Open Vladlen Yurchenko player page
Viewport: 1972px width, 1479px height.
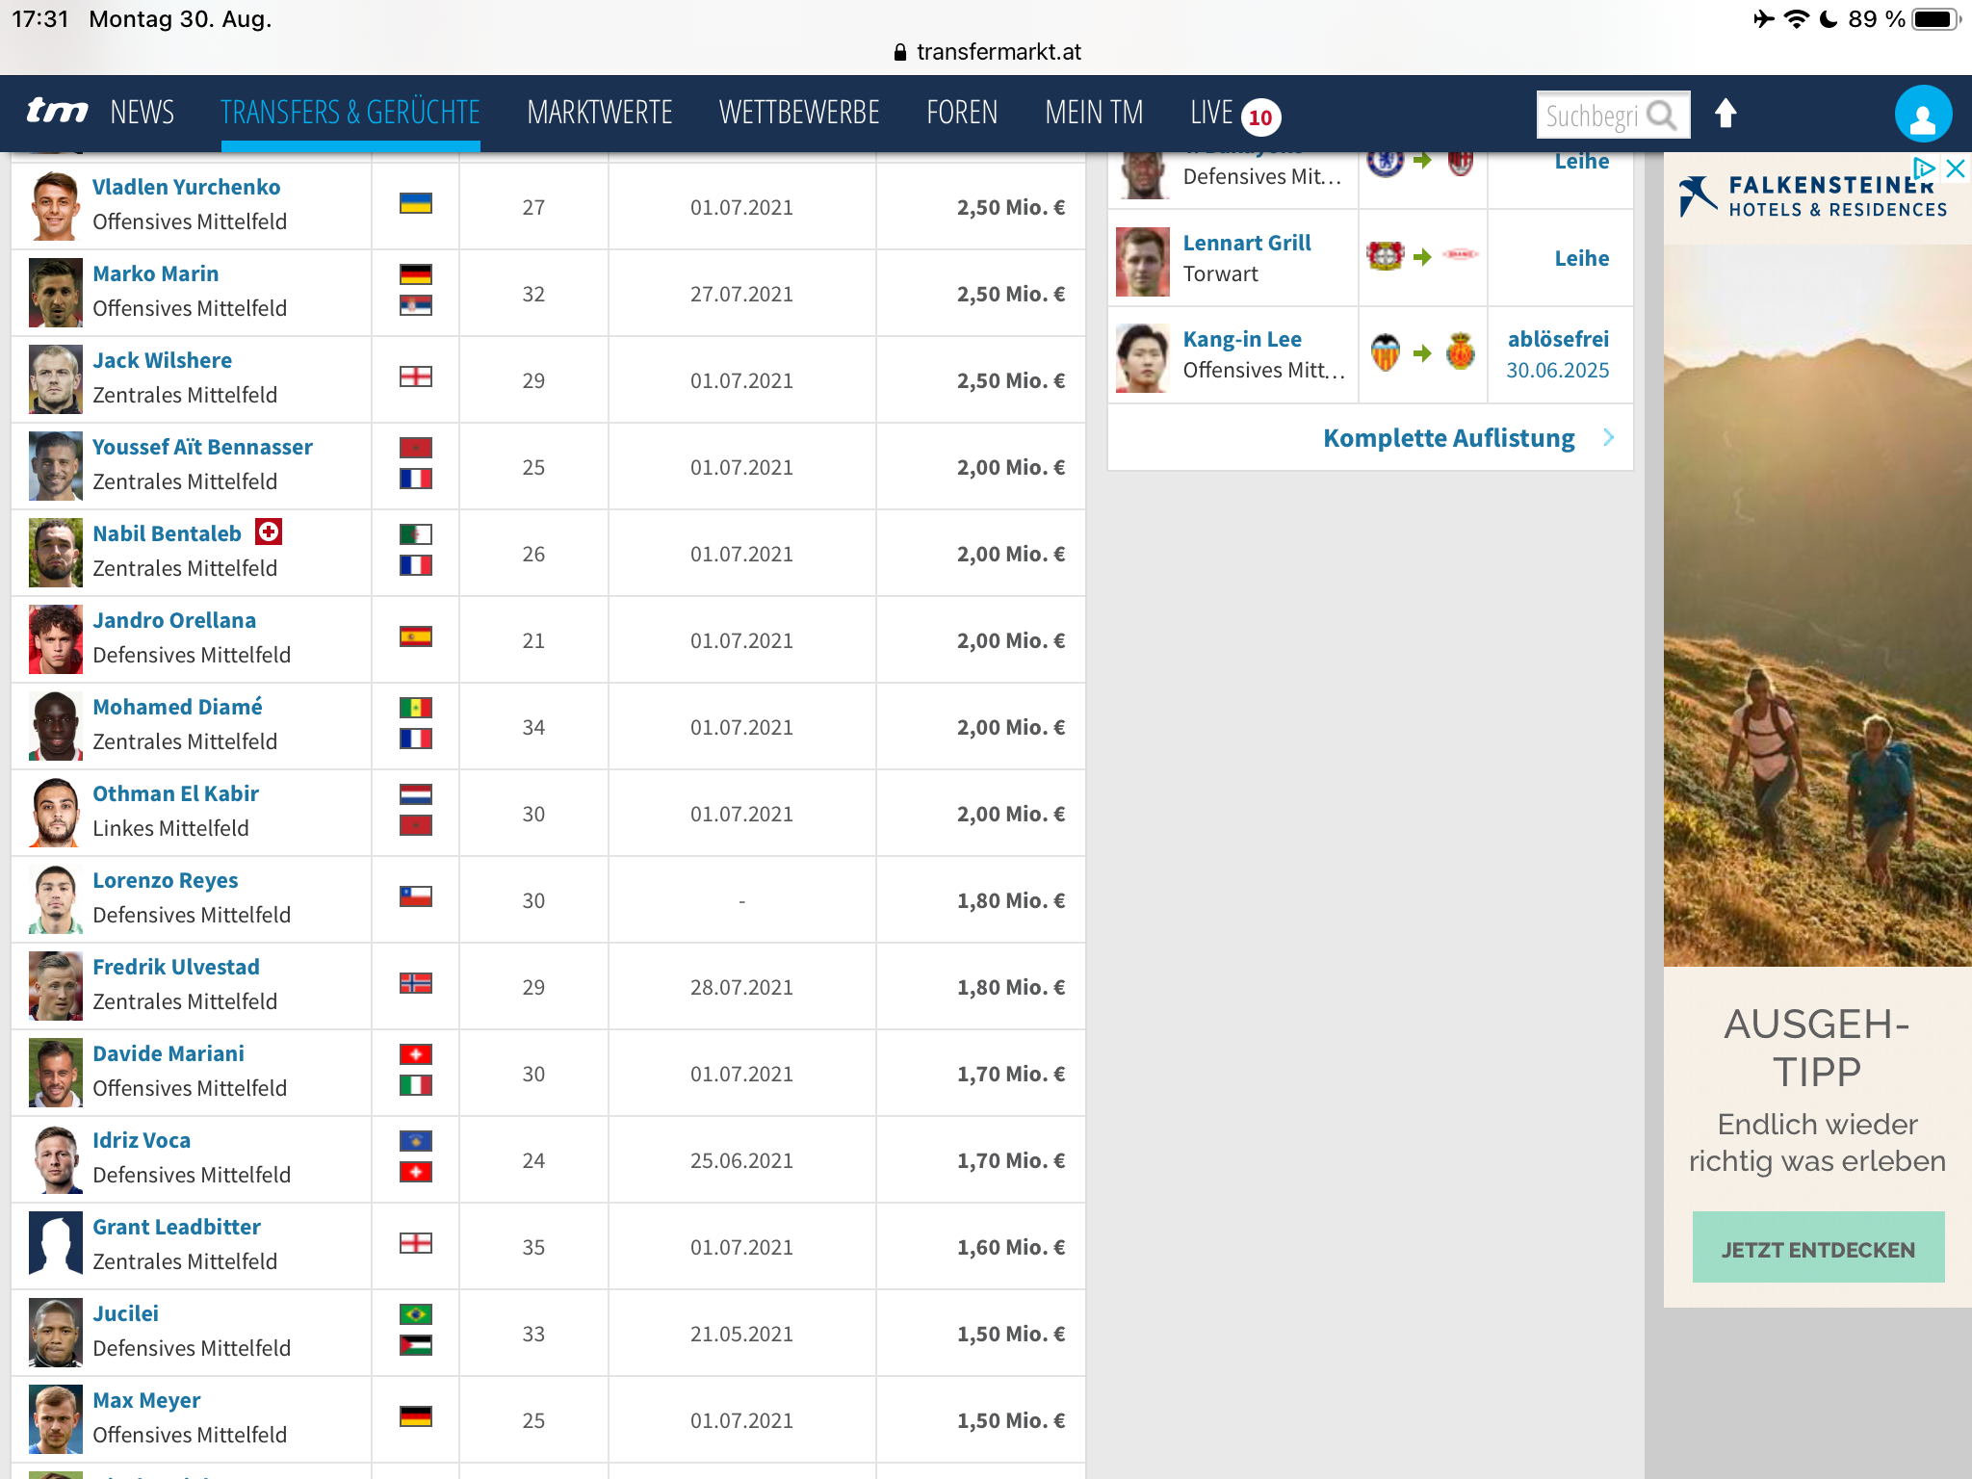186,187
